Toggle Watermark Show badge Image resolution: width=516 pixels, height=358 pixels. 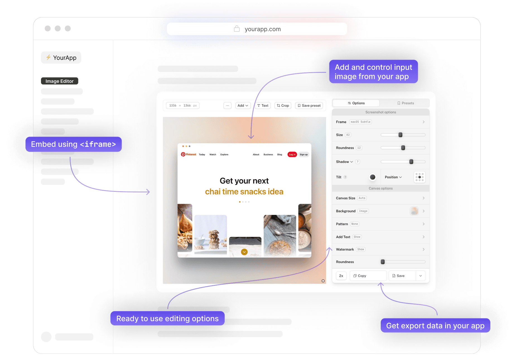click(361, 249)
